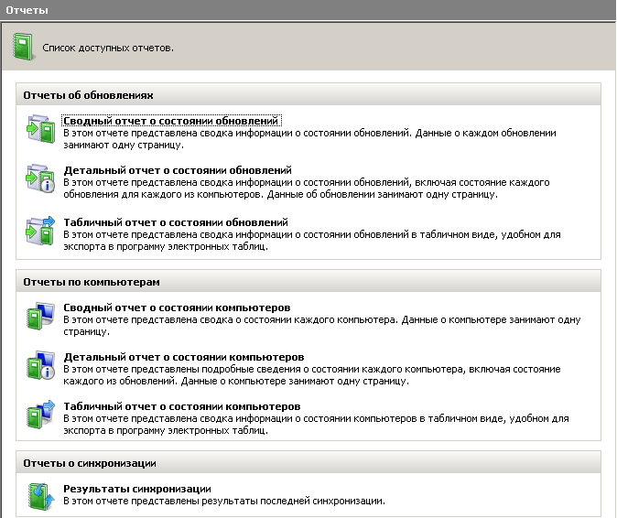Click the monitor icon beside 'Сводный отчет о состоянии компьютеров'

coord(40,316)
